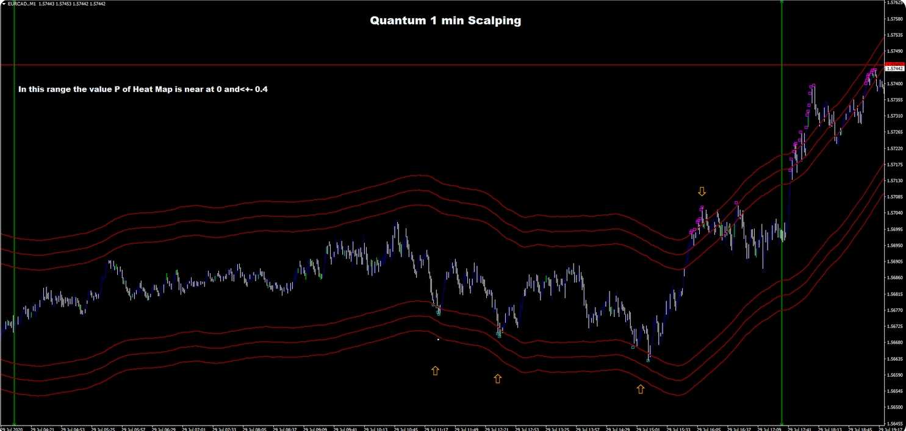The width and height of the screenshot is (906, 431).
Task: Click the orange down arrow sell signal
Action: click(x=702, y=191)
